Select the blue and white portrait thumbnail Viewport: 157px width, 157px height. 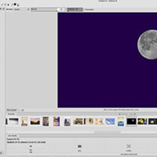tap(121, 121)
